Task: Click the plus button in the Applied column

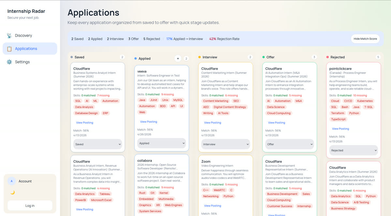Action: click(x=178, y=59)
